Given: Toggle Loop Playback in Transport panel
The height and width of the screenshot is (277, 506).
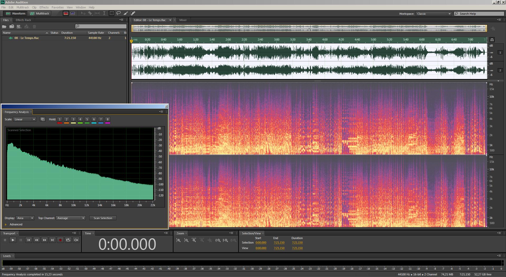Looking at the screenshot, I should tap(68, 240).
